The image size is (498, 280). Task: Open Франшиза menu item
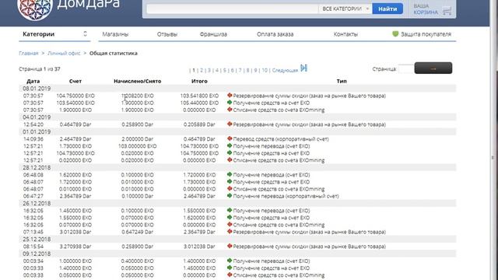point(213,34)
